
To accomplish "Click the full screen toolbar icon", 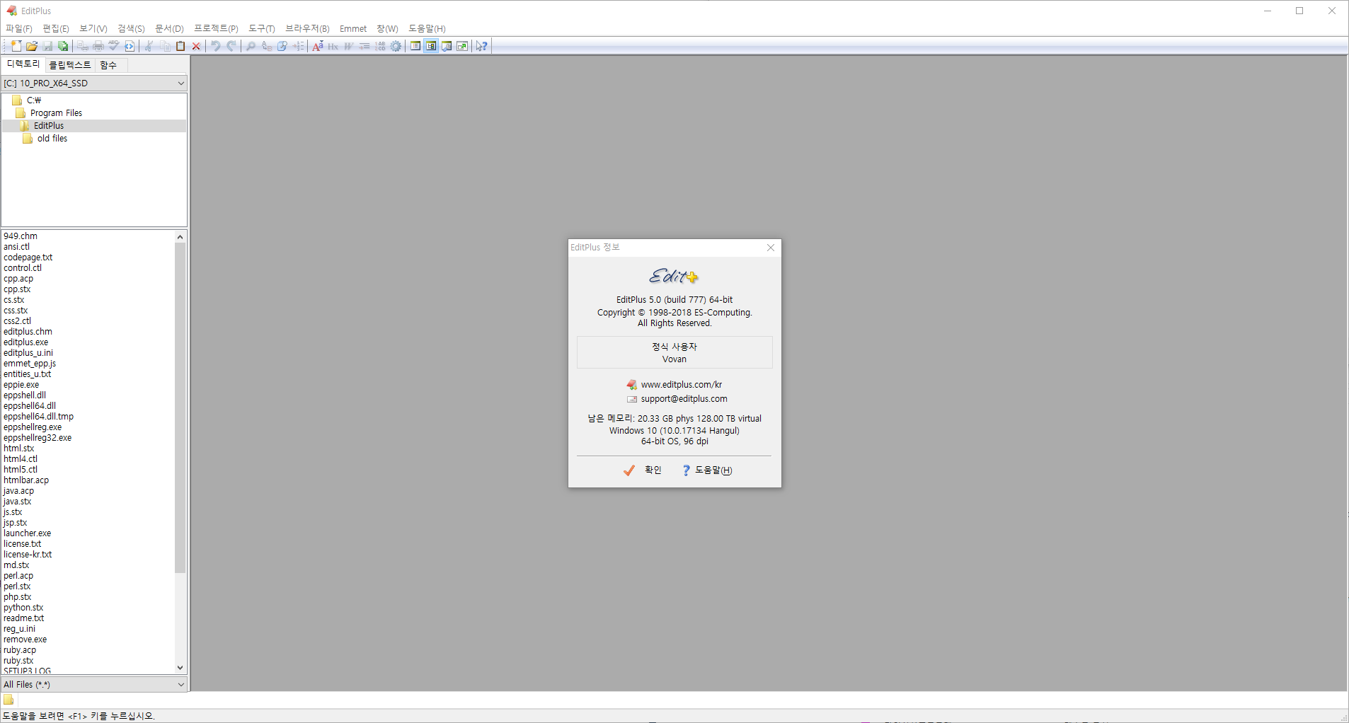I will click(462, 46).
